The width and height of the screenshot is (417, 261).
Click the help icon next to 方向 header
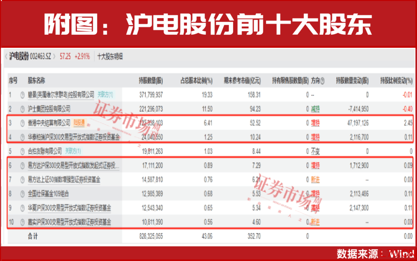(x=322, y=81)
